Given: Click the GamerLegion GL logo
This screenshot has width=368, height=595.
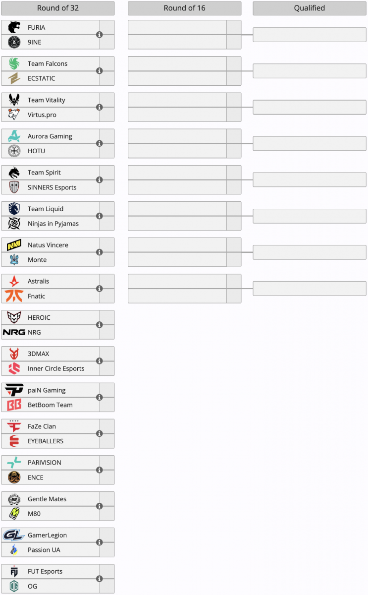Looking at the screenshot, I should pos(14,535).
